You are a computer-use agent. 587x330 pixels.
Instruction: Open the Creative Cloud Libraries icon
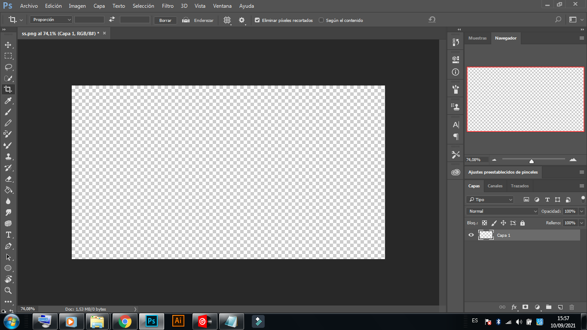pyautogui.click(x=456, y=172)
